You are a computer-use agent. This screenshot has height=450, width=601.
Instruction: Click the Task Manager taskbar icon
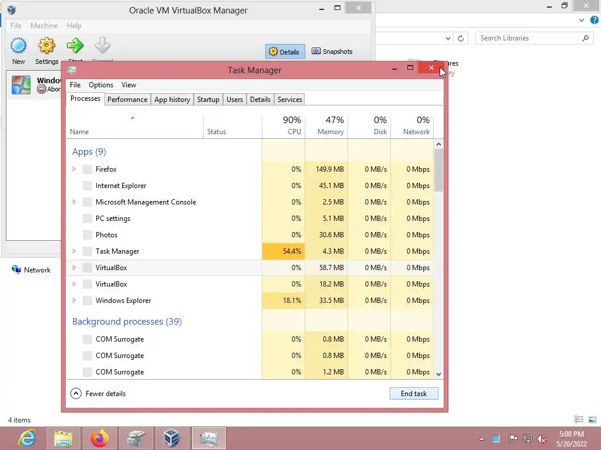(x=208, y=438)
